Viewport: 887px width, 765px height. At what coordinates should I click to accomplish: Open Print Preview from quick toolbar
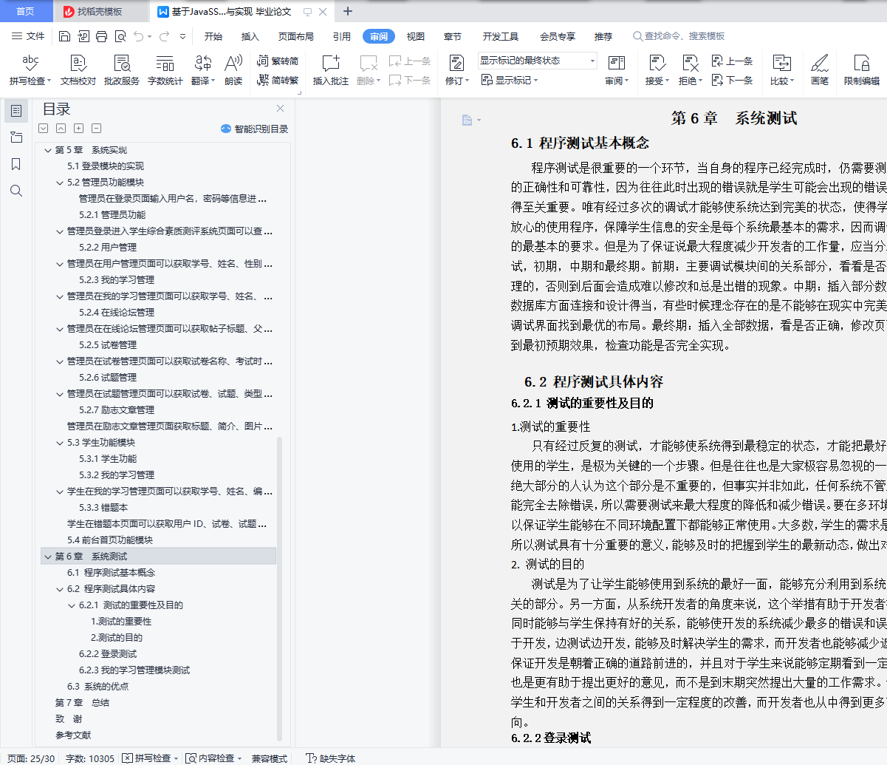click(120, 36)
